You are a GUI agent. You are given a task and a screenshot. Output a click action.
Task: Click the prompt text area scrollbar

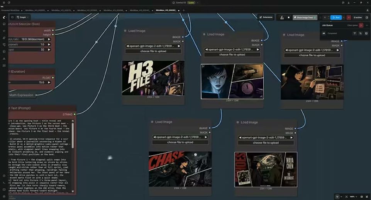point(73,136)
